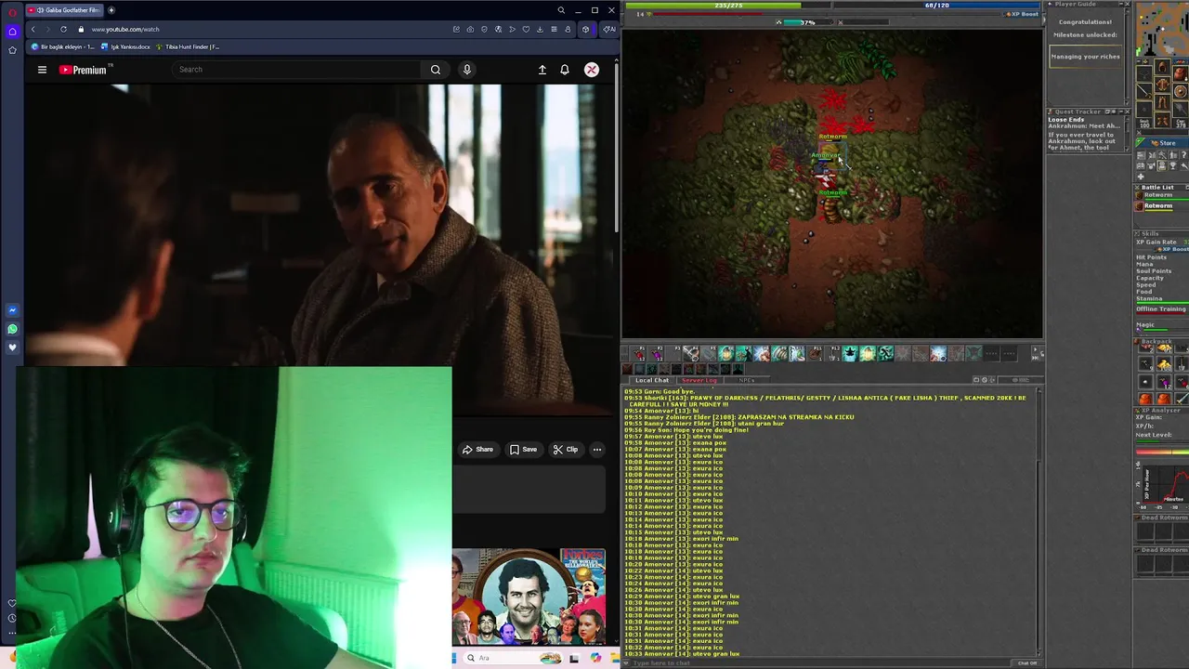The image size is (1189, 669).
Task: Click the YouTube search magnifier button
Action: (435, 70)
